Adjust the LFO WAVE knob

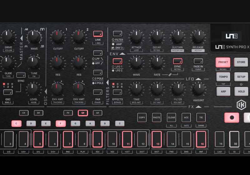[x=136, y=63]
